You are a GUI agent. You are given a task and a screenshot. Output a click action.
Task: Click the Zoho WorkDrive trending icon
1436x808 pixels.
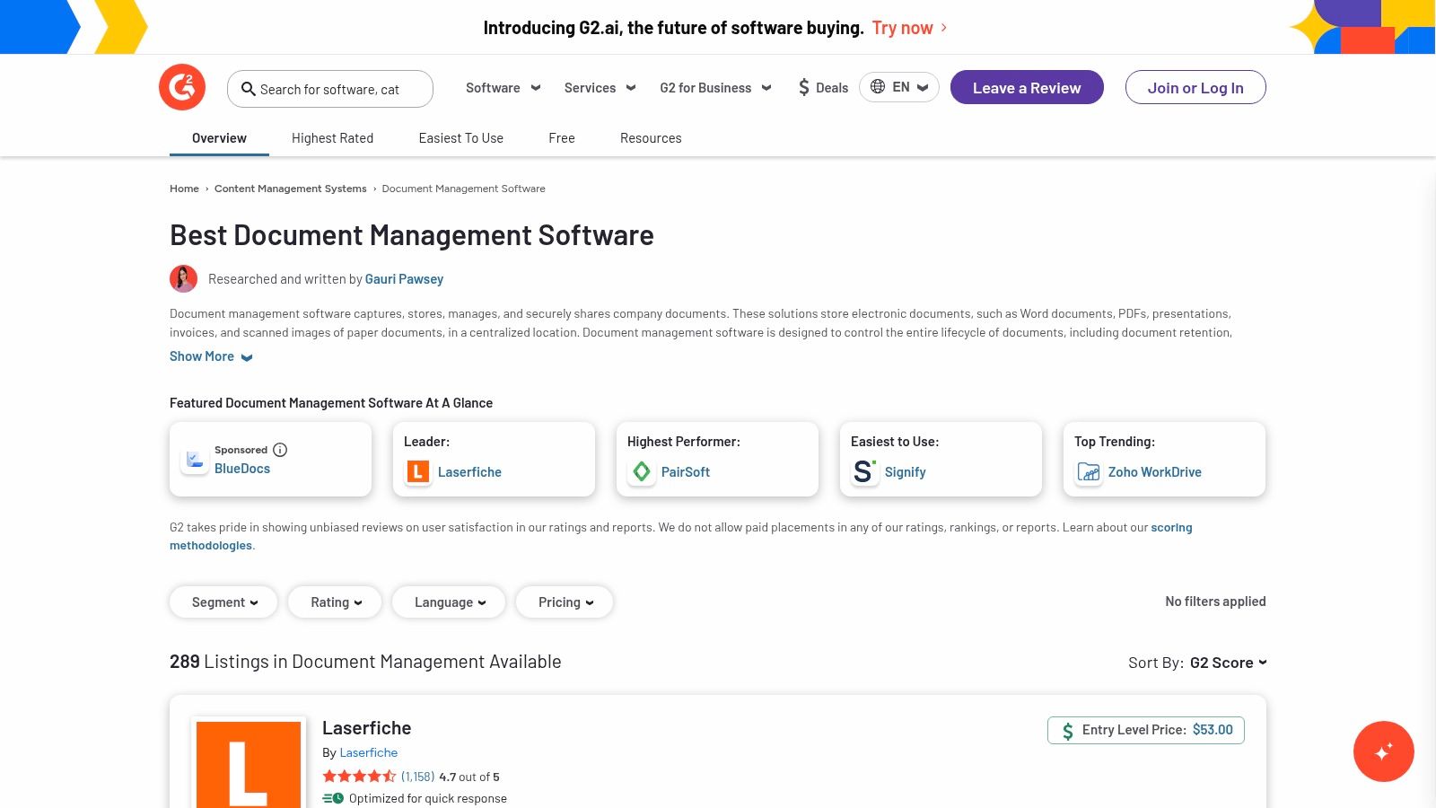(1088, 471)
